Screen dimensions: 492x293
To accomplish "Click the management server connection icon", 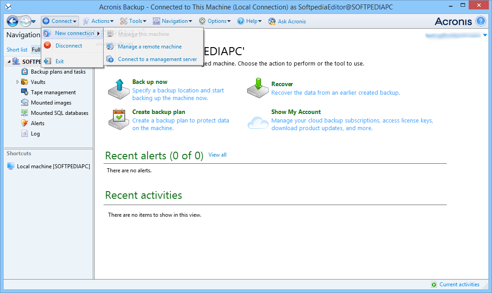I will pos(110,59).
